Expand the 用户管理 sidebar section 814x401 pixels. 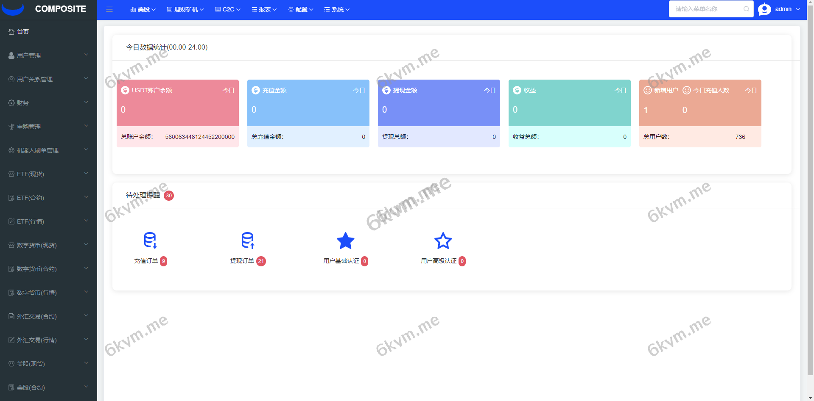click(48, 55)
